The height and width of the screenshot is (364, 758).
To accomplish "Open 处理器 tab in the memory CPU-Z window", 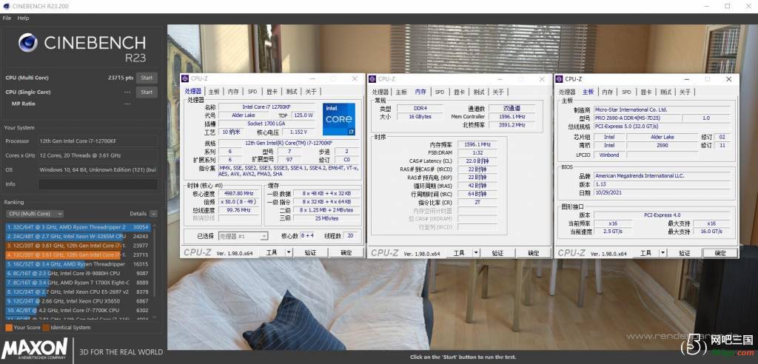I will 380,92.
